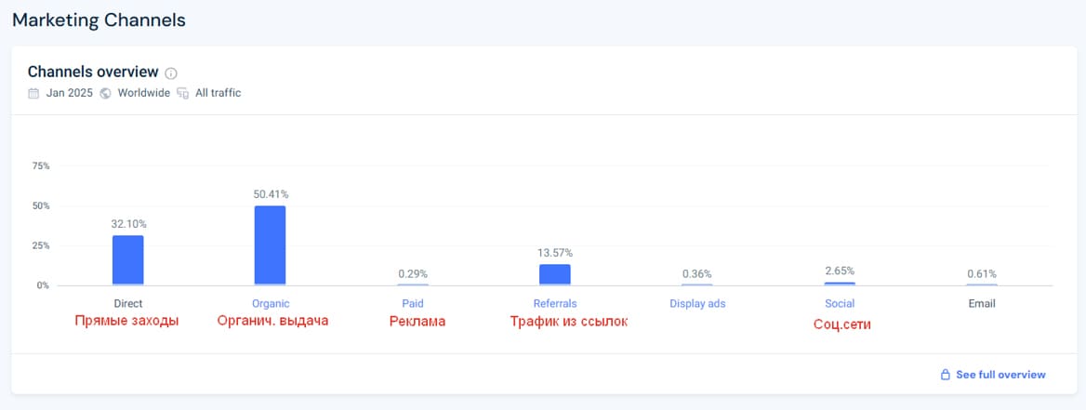Click the Jan 2025 date filter text
Image resolution: width=1086 pixels, height=410 pixels.
(x=70, y=93)
